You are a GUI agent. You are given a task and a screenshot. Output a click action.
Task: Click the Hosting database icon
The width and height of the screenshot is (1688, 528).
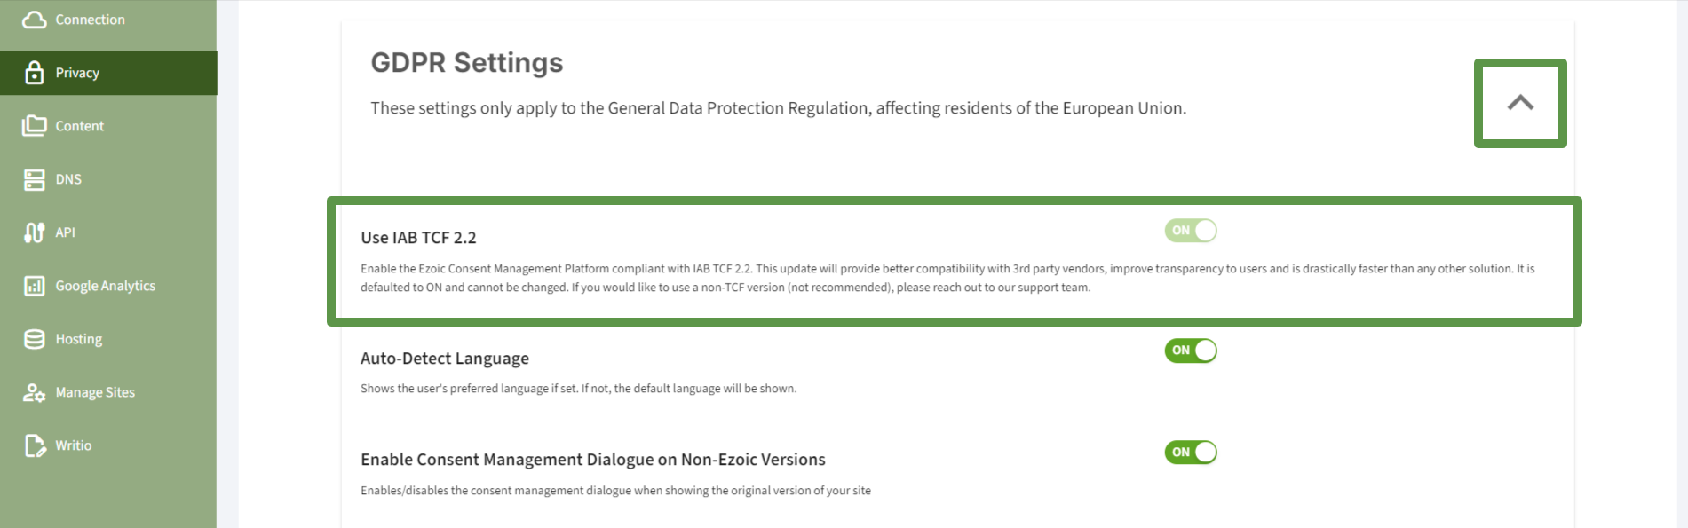pyautogui.click(x=34, y=339)
